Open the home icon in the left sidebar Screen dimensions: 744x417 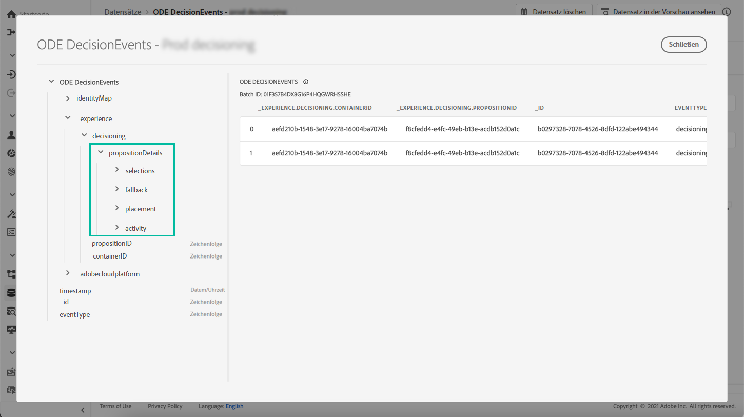(x=11, y=14)
